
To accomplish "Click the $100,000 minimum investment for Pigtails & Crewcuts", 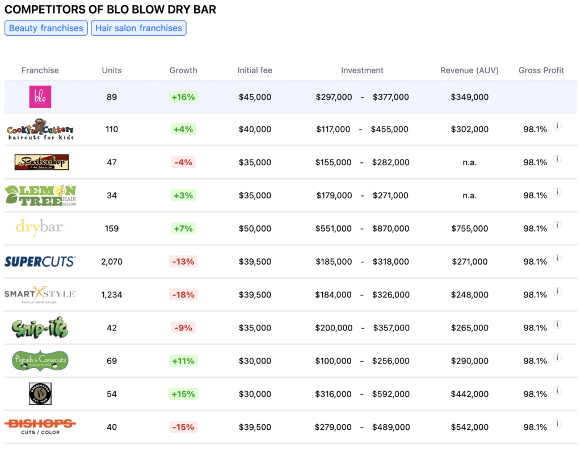I will pyautogui.click(x=333, y=361).
